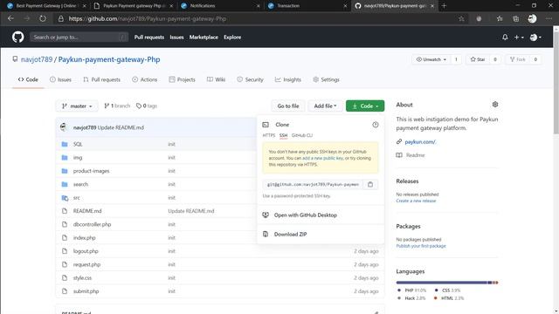This screenshot has height=314, width=559.
Task: Open the product-images folder
Action: 91,171
